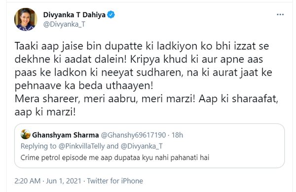Open the Twitter for iPhone source link
Screen dimensions: 296x192
coord(115,181)
